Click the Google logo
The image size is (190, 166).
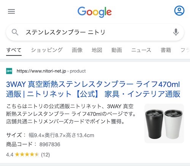(95, 12)
